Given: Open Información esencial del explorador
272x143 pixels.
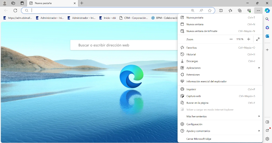Looking at the screenshot, I should (x=220, y=81).
